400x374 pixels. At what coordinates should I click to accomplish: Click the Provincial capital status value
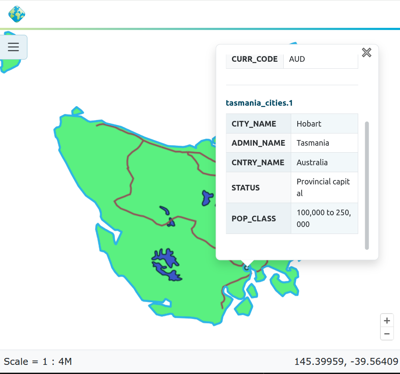point(323,187)
